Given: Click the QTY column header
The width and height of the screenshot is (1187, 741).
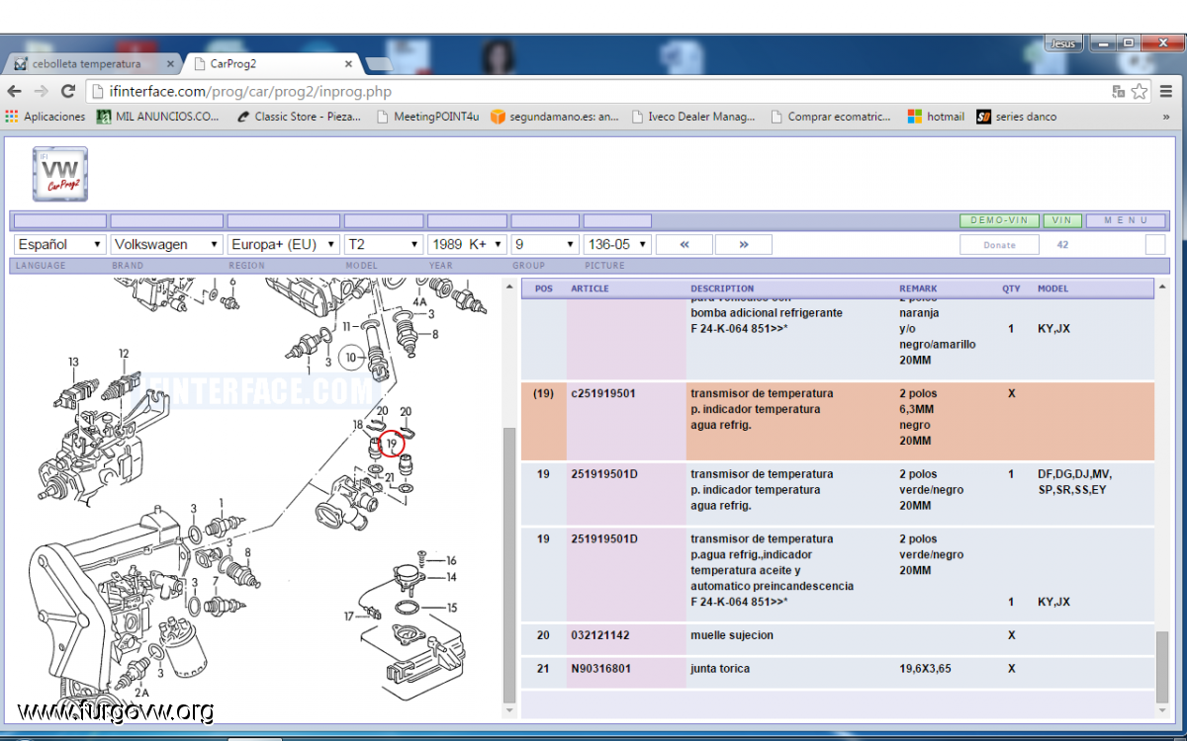Looking at the screenshot, I should pyautogui.click(x=1011, y=288).
